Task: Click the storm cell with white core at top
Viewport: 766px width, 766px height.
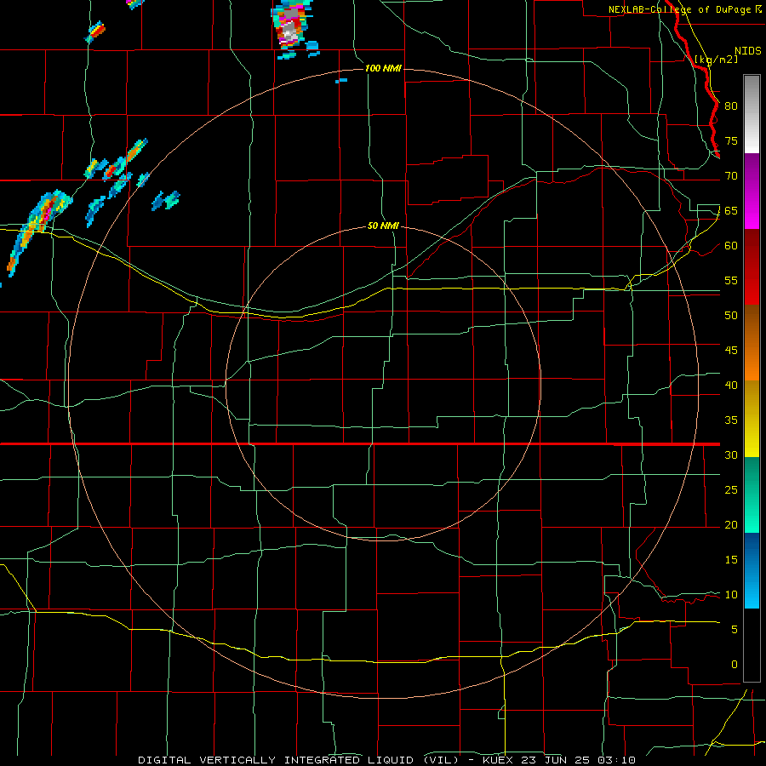Action: (291, 26)
